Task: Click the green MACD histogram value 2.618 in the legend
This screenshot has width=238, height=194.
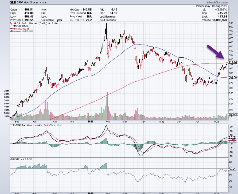Action: click(57, 125)
